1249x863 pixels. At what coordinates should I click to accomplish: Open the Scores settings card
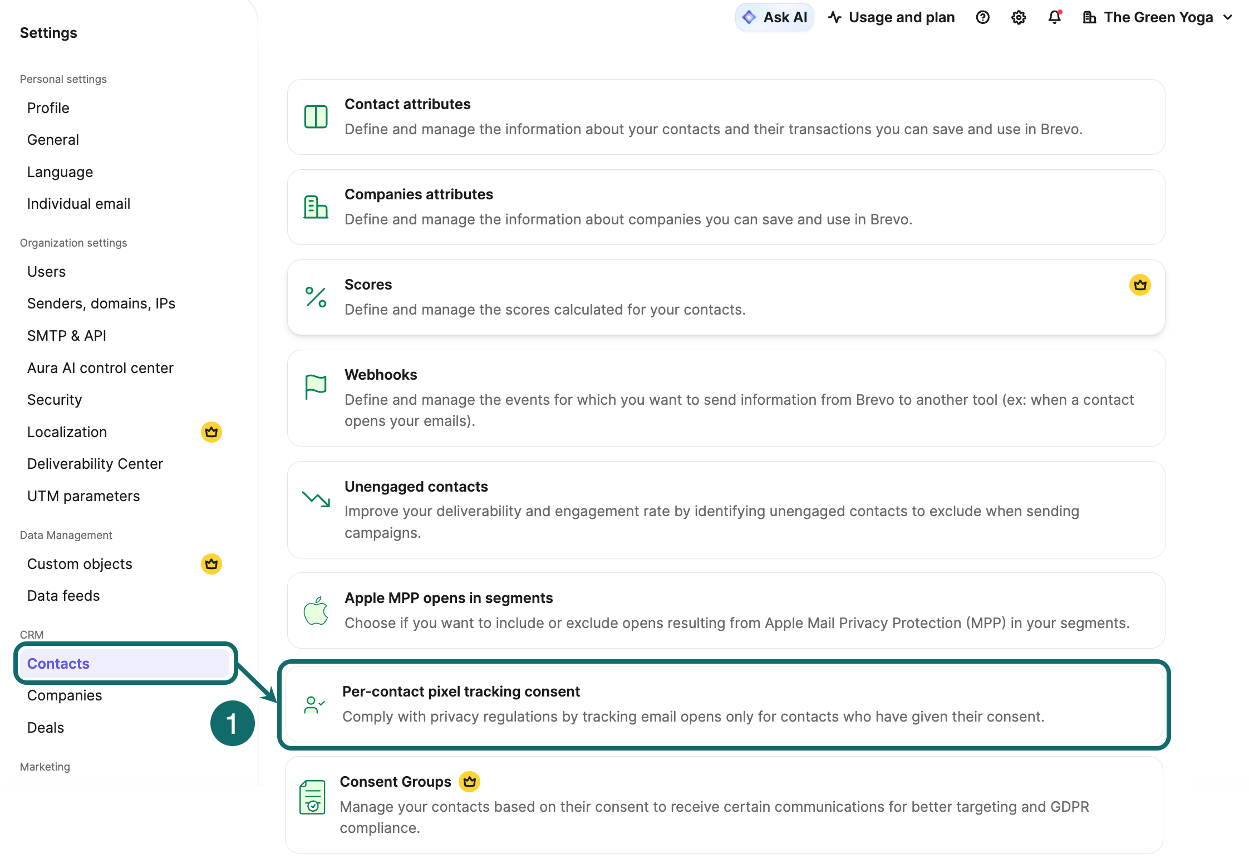tap(726, 297)
